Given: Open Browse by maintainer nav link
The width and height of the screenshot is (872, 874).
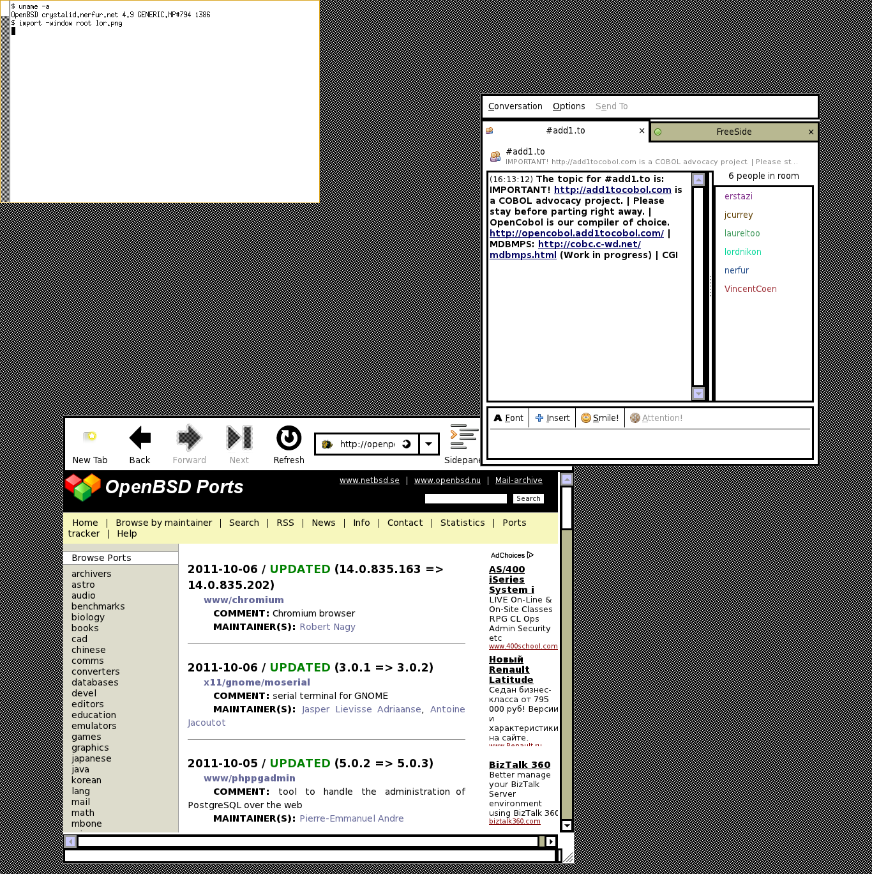Looking at the screenshot, I should click(163, 523).
